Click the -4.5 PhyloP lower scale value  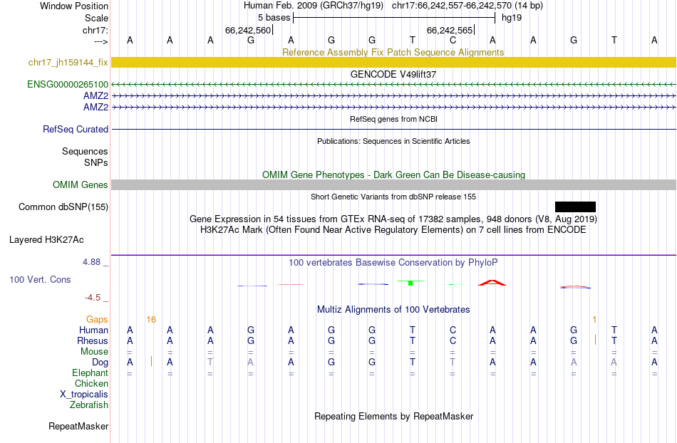click(x=93, y=298)
